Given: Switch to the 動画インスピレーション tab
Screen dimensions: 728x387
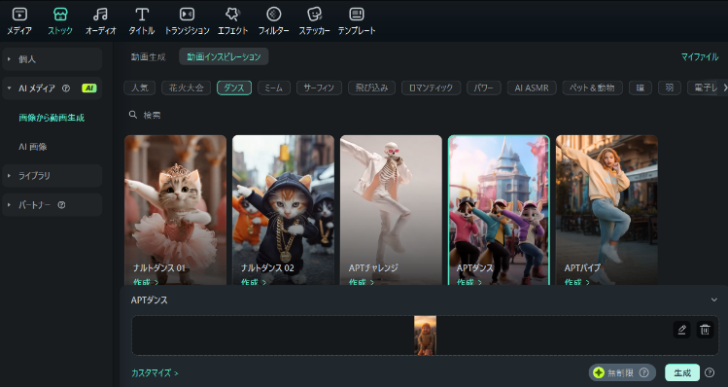Looking at the screenshot, I should [x=224, y=57].
